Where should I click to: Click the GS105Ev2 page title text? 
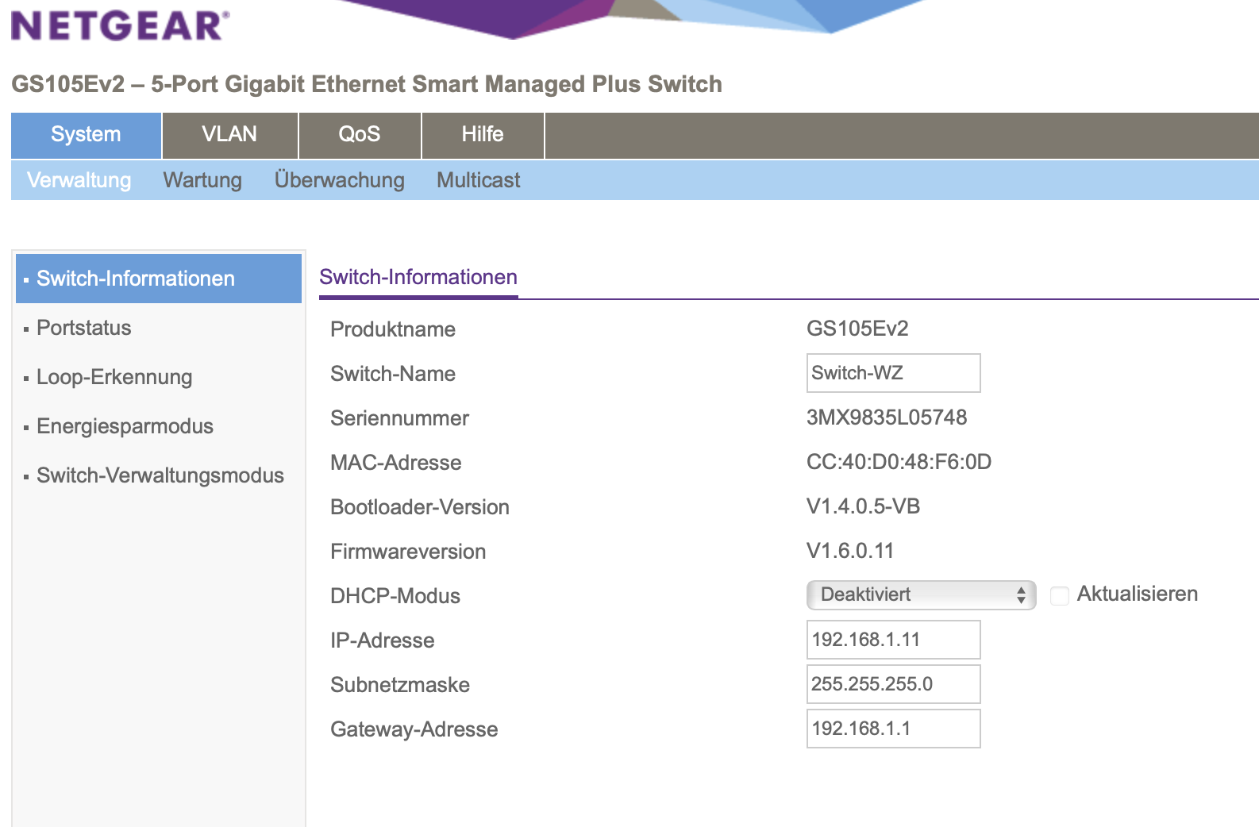coord(367,84)
